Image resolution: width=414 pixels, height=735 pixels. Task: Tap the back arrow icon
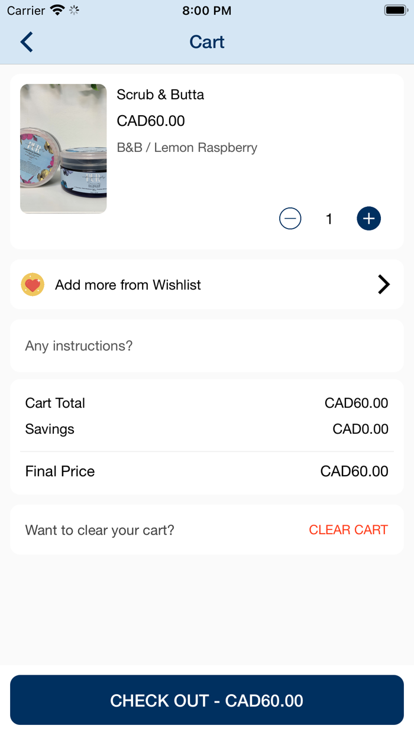(x=27, y=42)
